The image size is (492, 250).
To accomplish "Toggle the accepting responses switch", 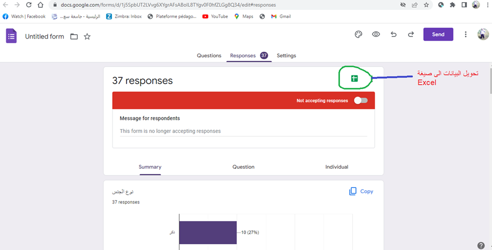I will point(361,101).
